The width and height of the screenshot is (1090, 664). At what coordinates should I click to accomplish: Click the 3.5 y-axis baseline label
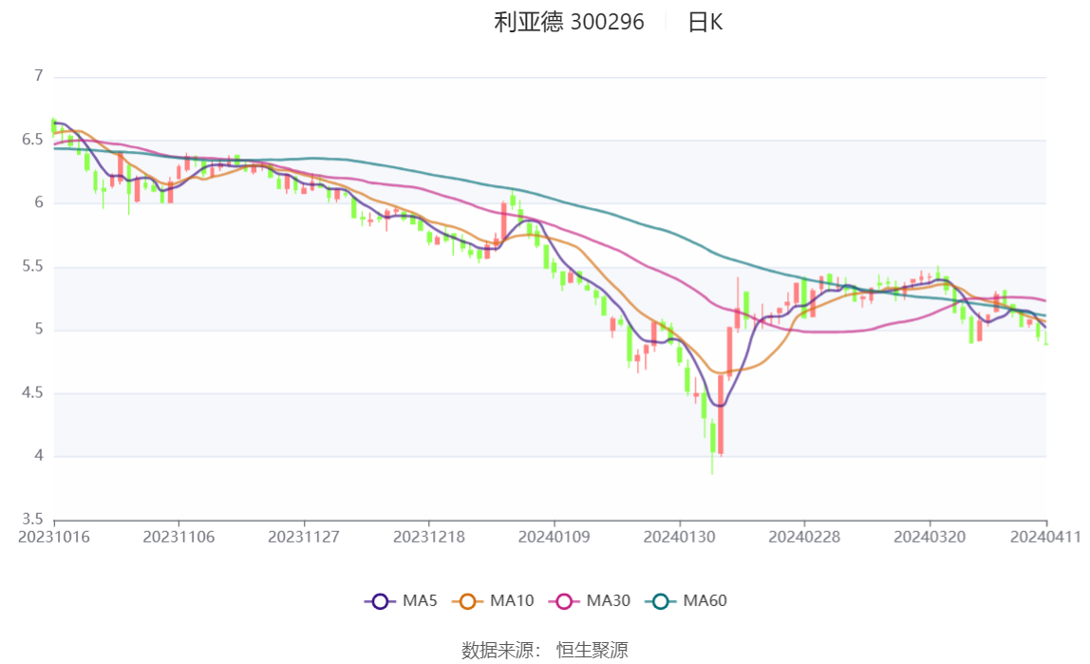[33, 520]
